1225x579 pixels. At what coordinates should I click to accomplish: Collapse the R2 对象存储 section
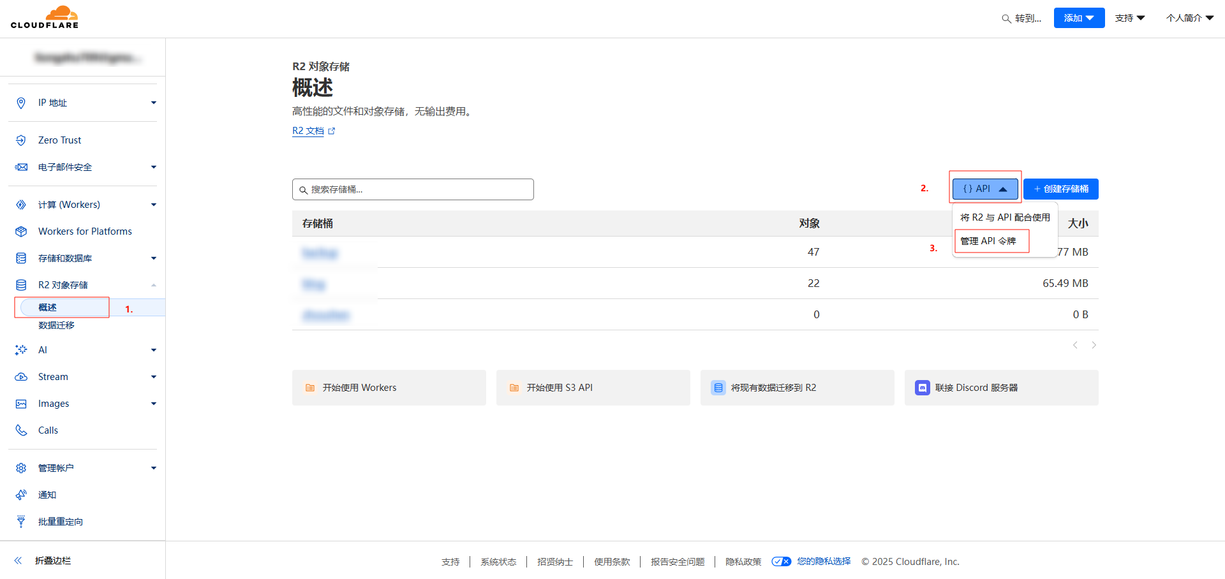tap(153, 284)
